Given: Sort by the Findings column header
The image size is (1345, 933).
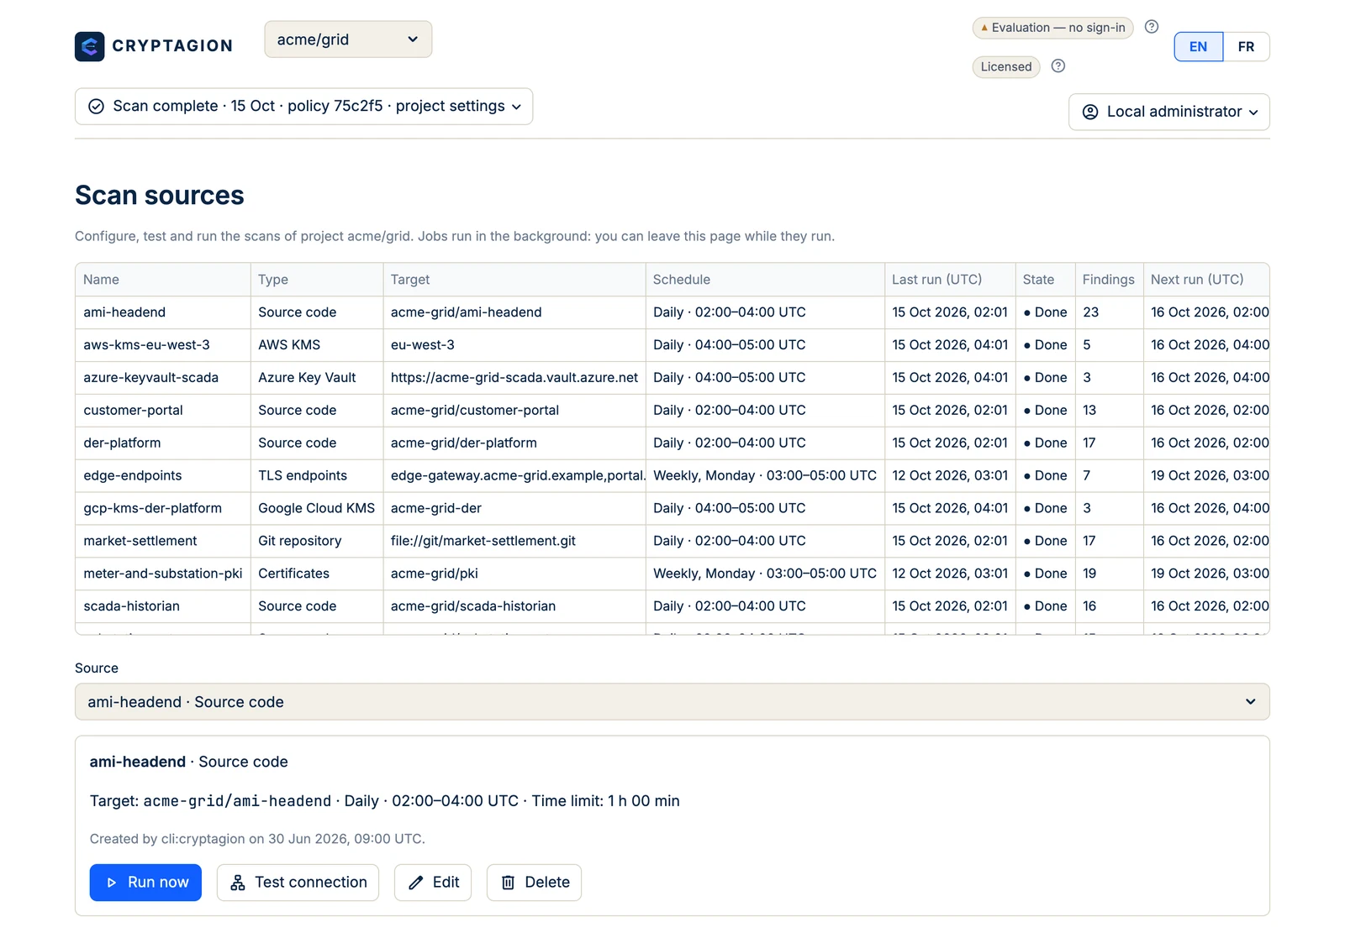Looking at the screenshot, I should pos(1108,280).
